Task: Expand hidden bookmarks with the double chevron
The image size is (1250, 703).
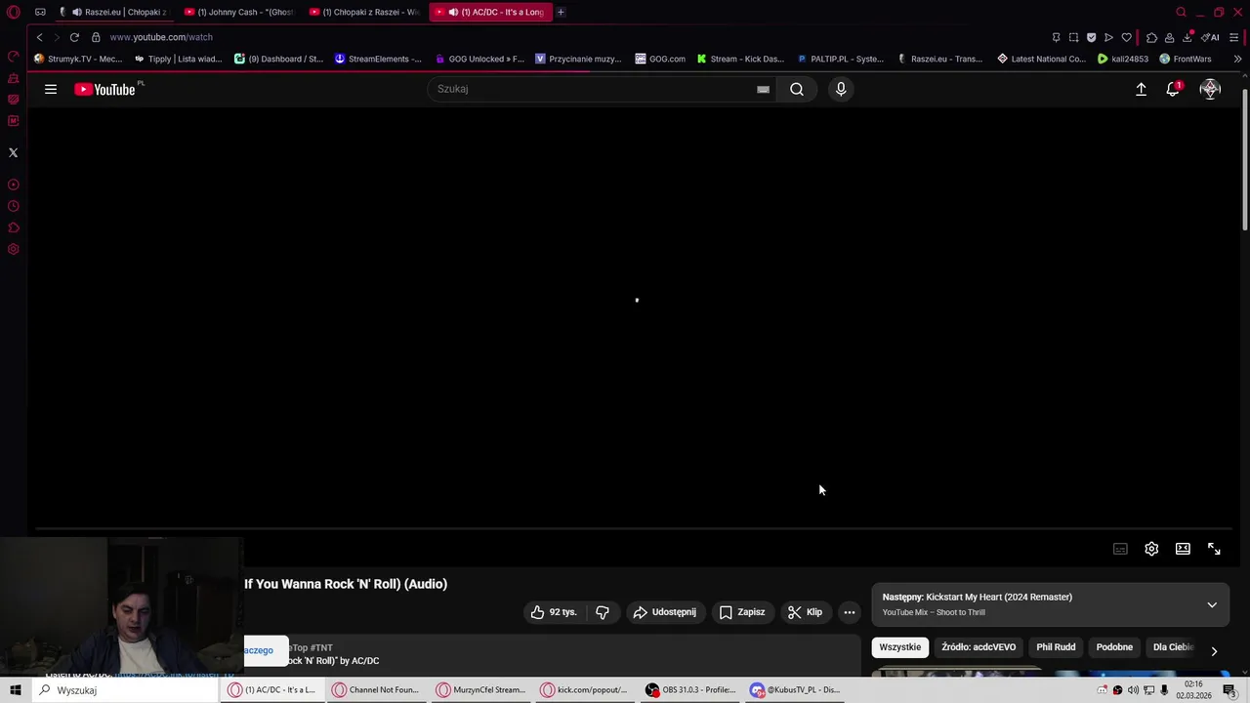Action: click(1237, 59)
